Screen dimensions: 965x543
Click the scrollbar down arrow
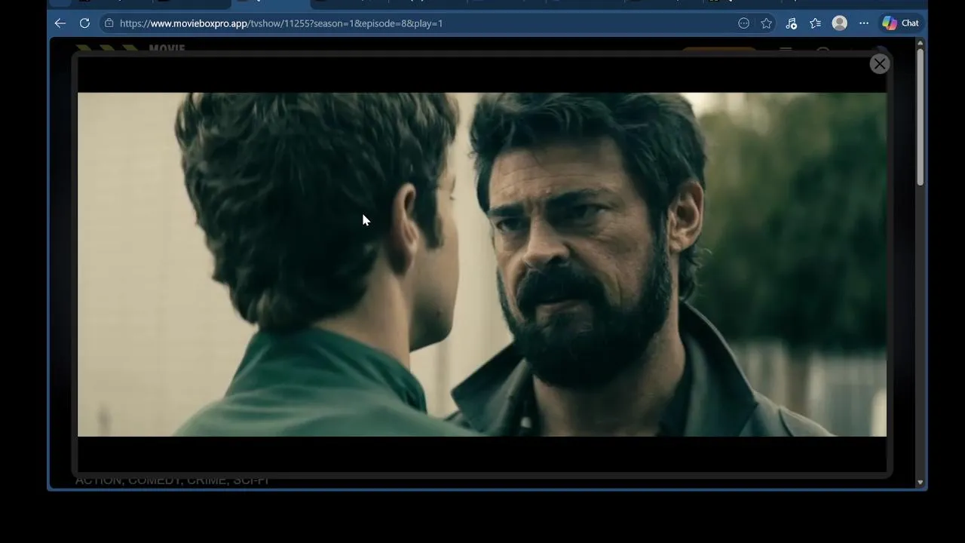click(920, 483)
